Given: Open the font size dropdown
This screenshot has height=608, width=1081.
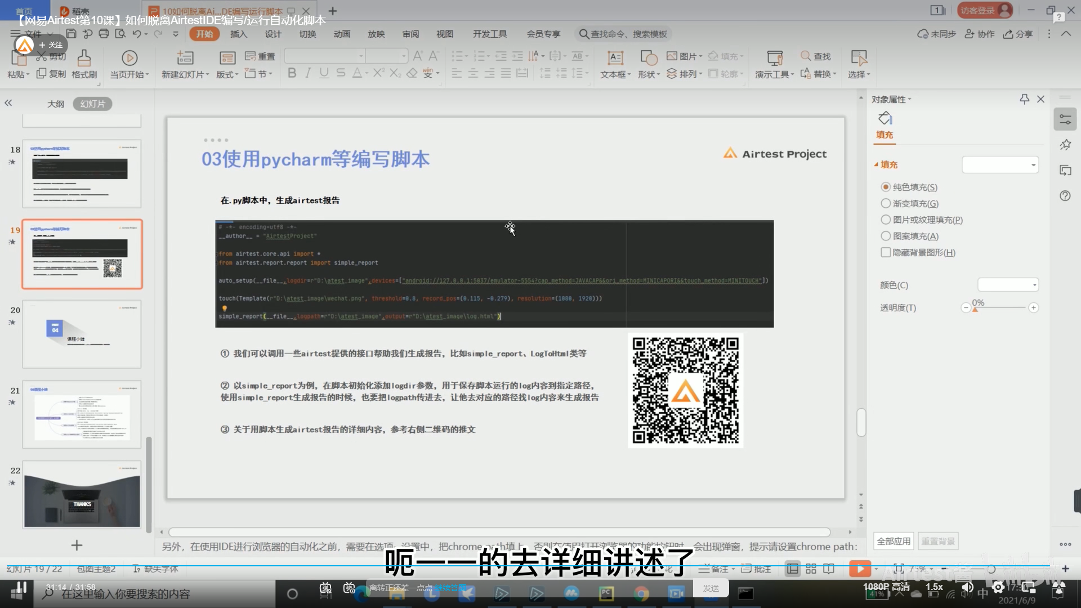Looking at the screenshot, I should pos(387,56).
